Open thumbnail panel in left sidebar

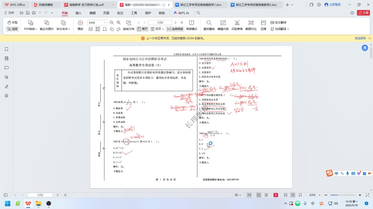pyautogui.click(x=6, y=59)
